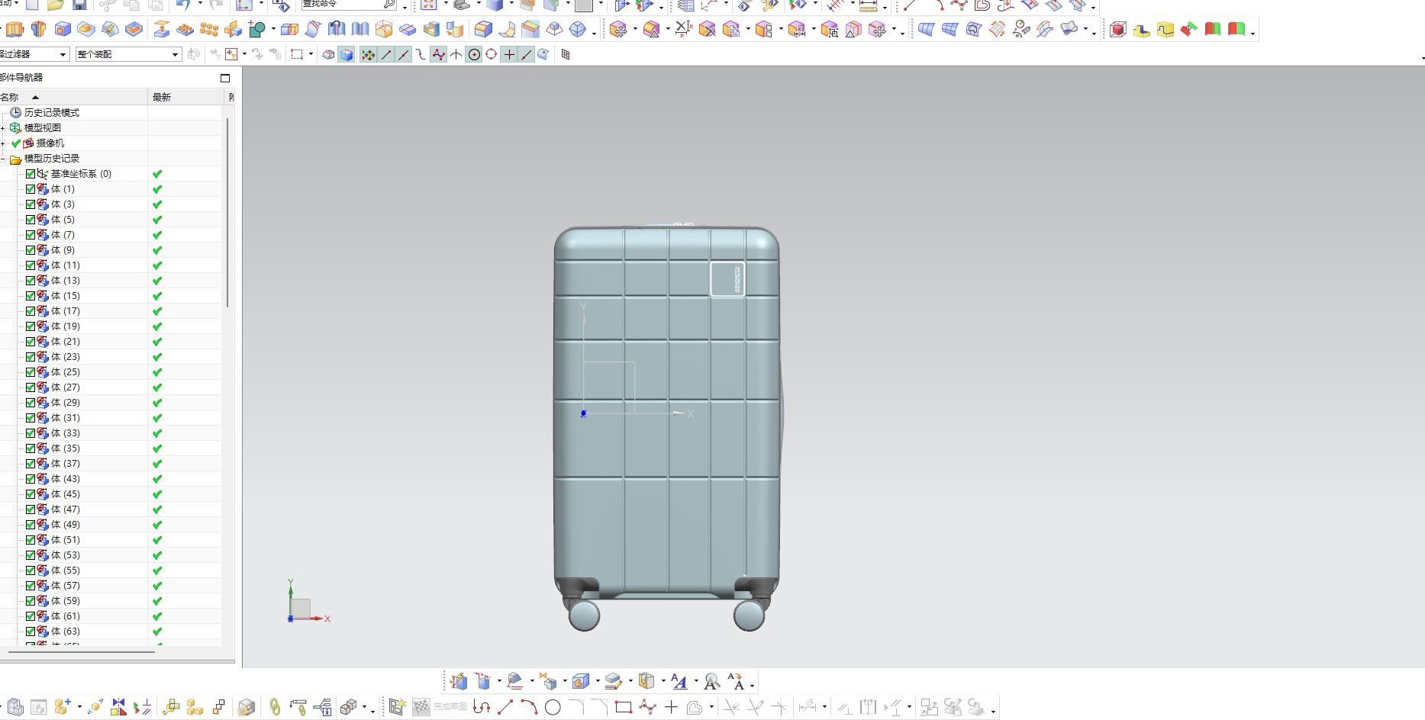Screen dimensions: 1425x720
Task: Click the Open file folder icon
Action: [56, 5]
